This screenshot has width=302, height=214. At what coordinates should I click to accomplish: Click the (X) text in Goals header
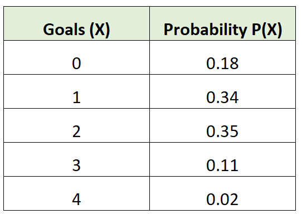pyautogui.click(x=100, y=30)
